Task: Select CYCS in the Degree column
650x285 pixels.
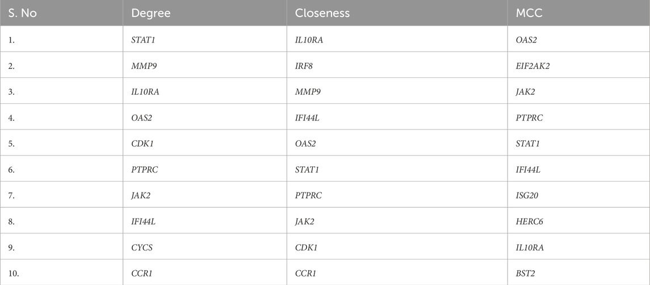Action: 141,246
